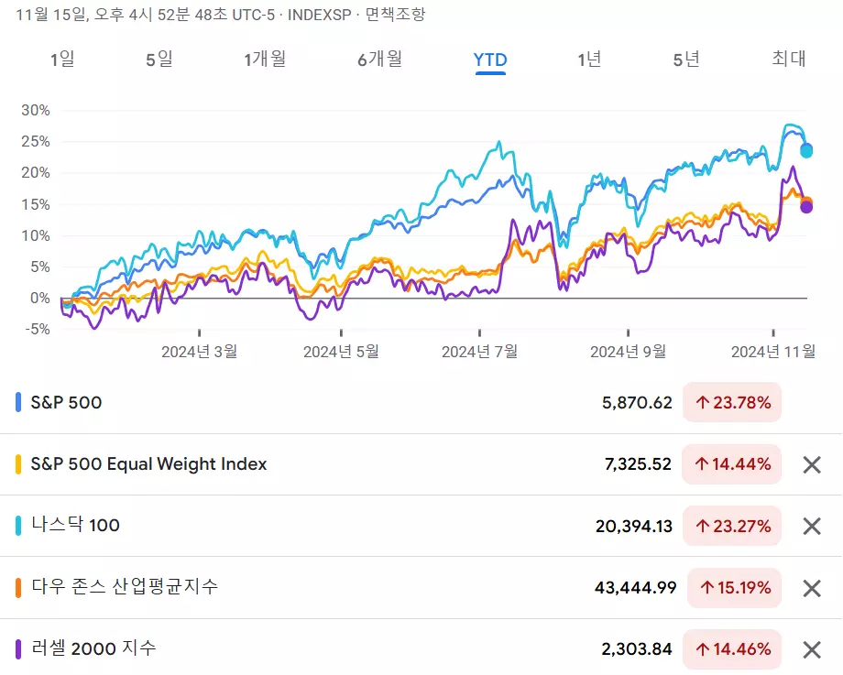This screenshot has height=675, width=843.
Task: Show the 5년 range tab
Action: pos(686,59)
